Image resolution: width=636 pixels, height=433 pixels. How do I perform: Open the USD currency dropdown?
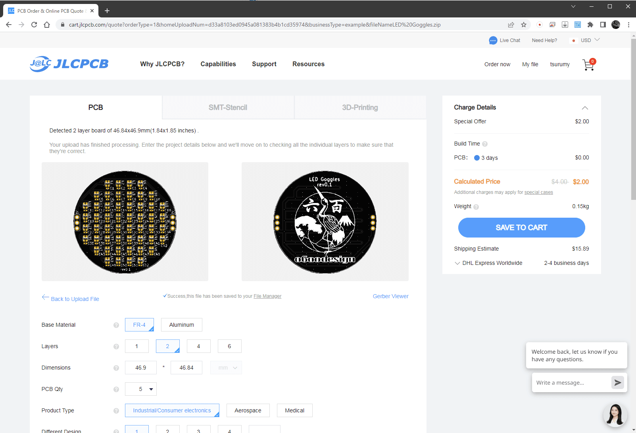pyautogui.click(x=590, y=40)
